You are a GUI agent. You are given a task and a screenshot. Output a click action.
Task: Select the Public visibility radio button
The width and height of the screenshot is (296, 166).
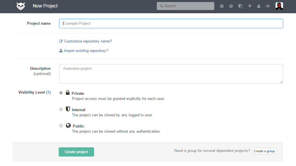tap(61, 126)
